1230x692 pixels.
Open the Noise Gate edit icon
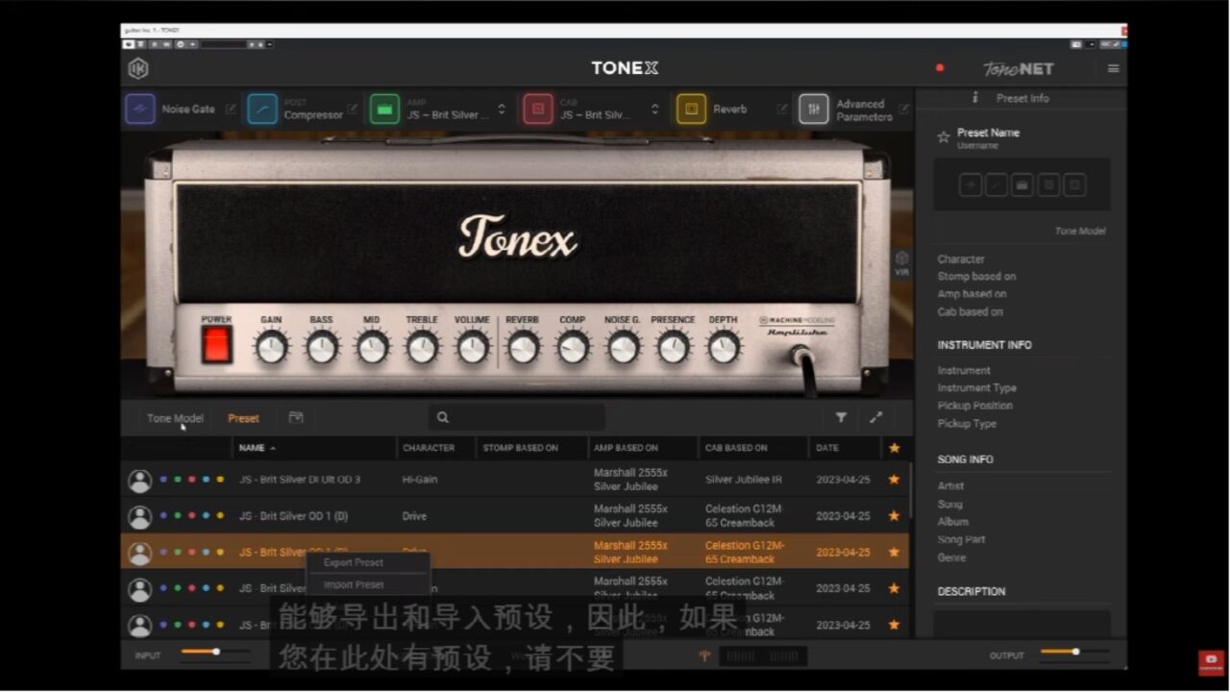tap(231, 110)
